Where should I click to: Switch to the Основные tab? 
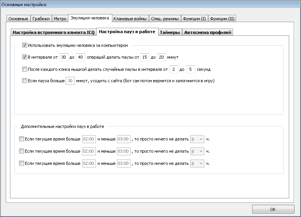(x=18, y=19)
